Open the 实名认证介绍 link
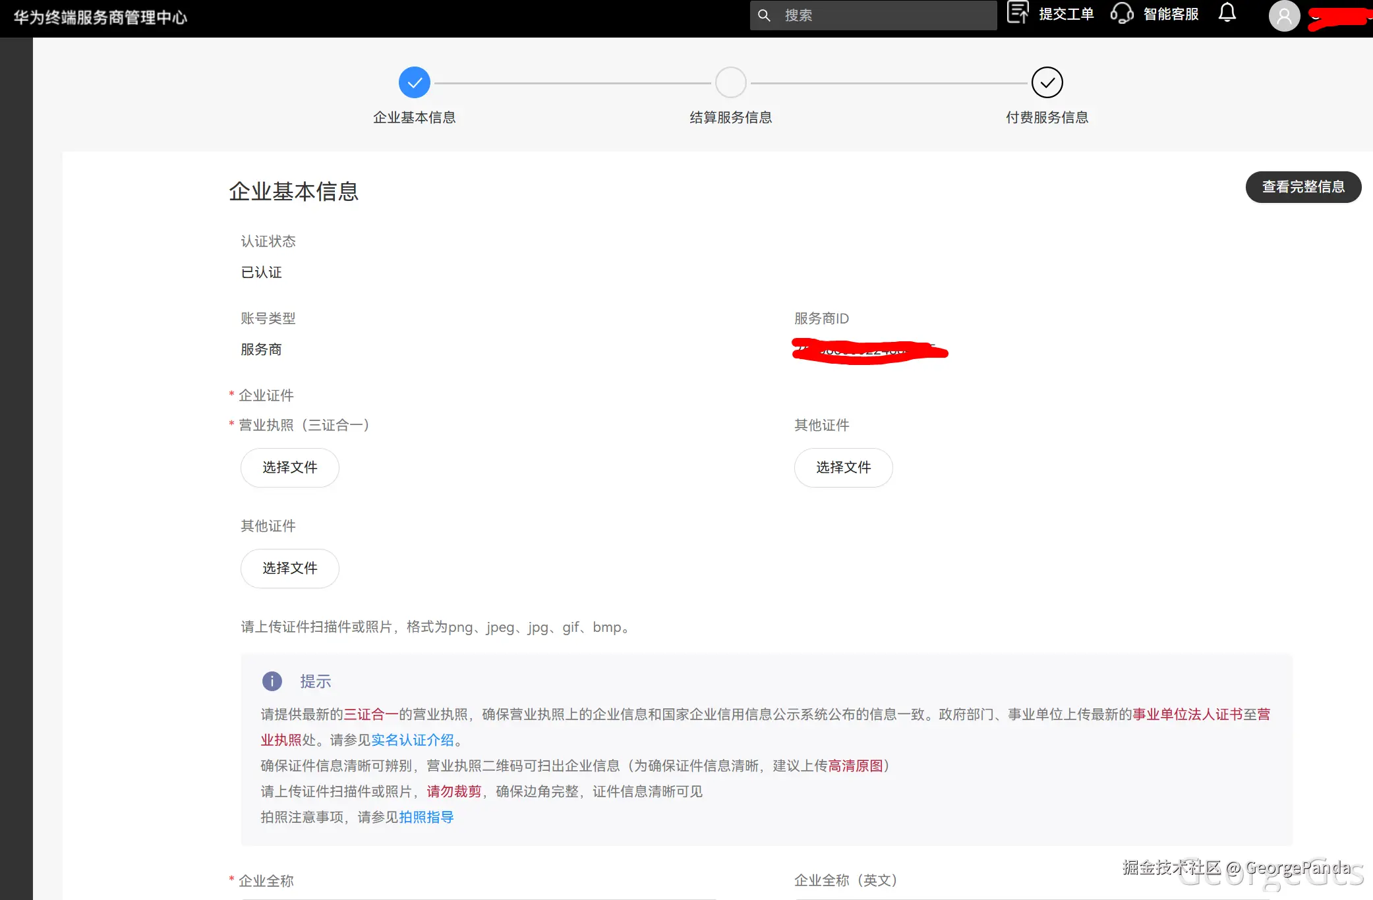 pos(413,740)
